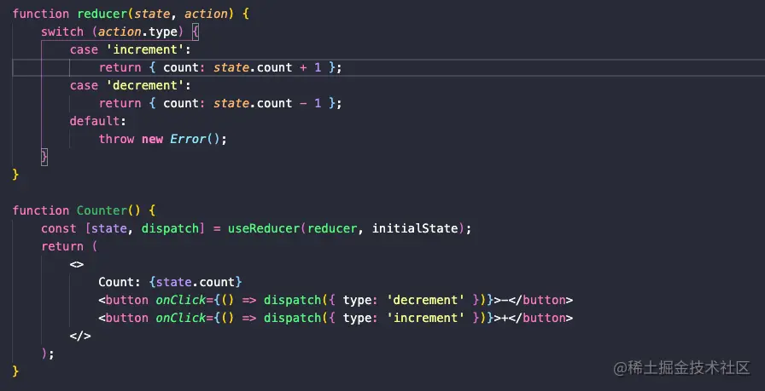Click the line reading case 'decrement':
Image resolution: width=765 pixels, height=391 pixels.
pos(131,86)
